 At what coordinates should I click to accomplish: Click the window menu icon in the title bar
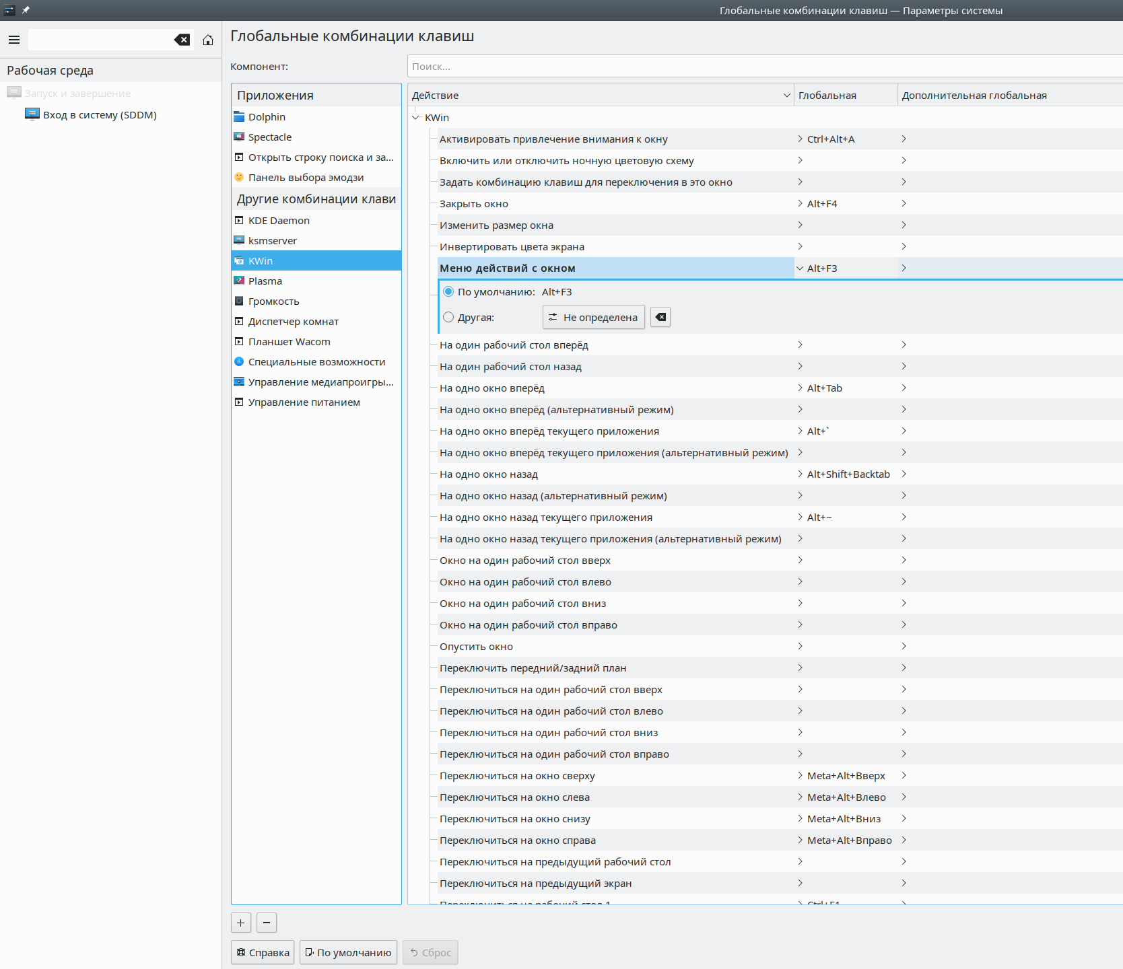point(9,10)
